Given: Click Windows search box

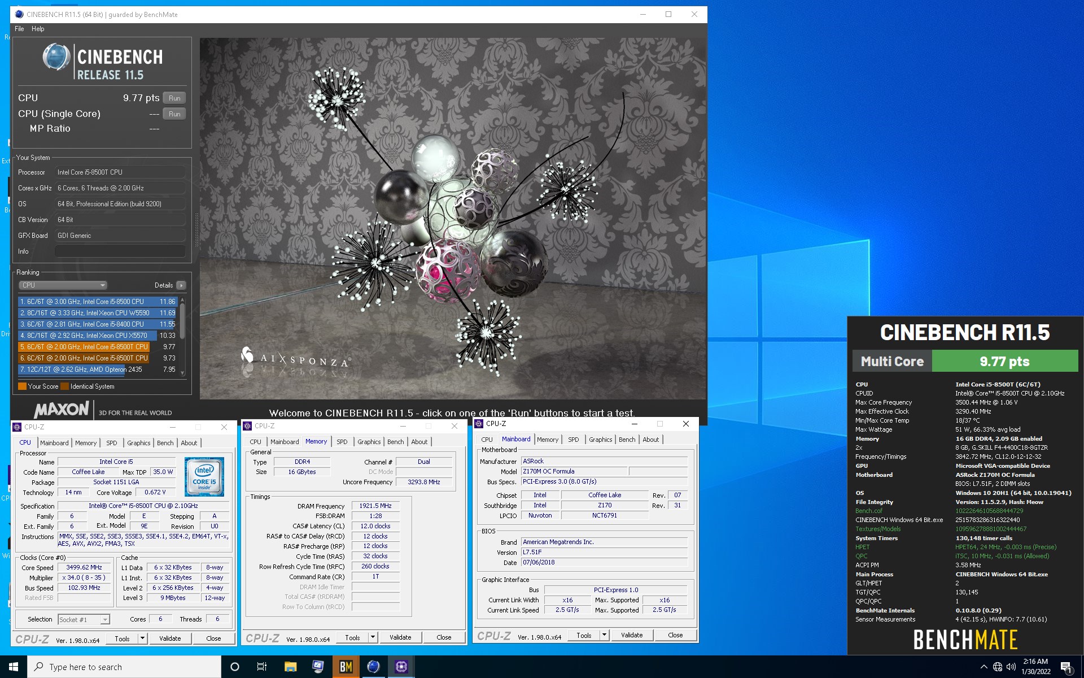Looking at the screenshot, I should pyautogui.click(x=124, y=667).
